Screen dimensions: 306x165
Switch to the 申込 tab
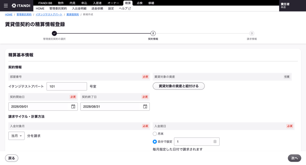[84, 3]
